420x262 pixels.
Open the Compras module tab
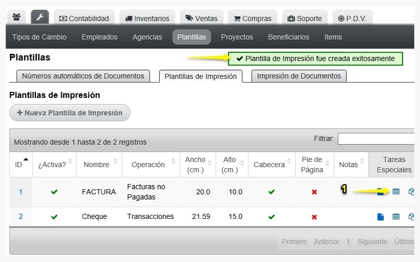[x=253, y=18]
